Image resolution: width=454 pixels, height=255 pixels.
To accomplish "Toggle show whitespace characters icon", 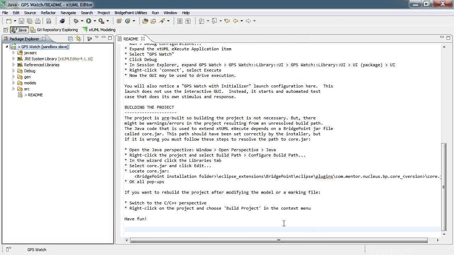I will pos(188,21).
